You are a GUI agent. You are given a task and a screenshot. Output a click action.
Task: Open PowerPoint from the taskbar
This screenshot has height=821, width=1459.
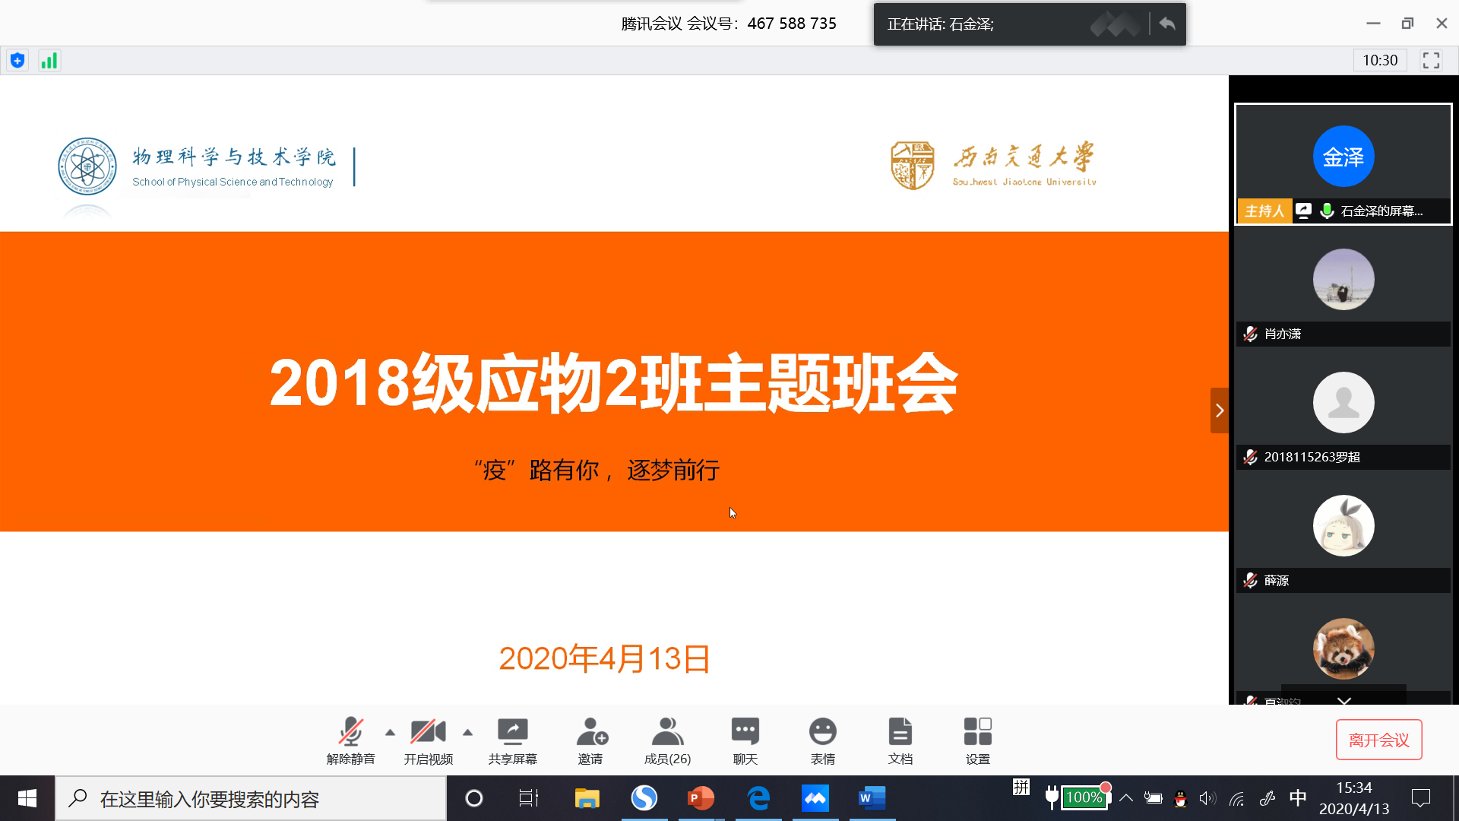click(x=701, y=798)
